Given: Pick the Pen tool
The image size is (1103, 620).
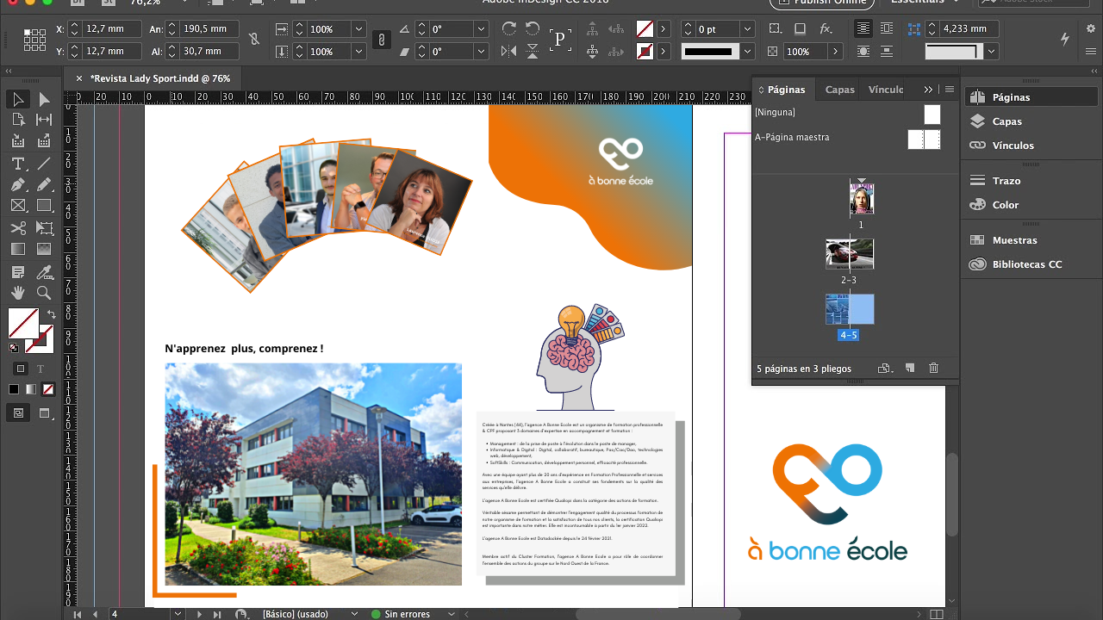Looking at the screenshot, I should [18, 184].
